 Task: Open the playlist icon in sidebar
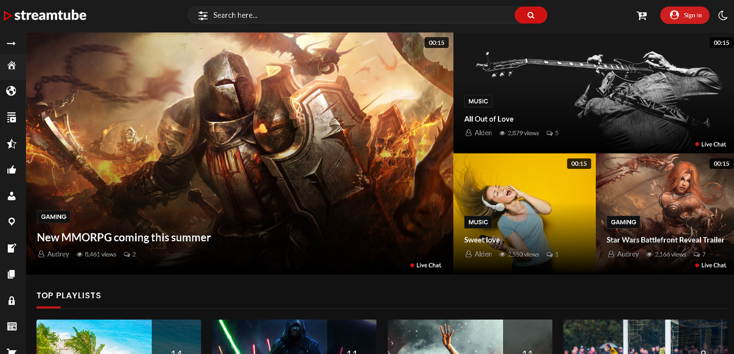pyautogui.click(x=11, y=117)
